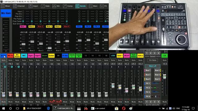Click the blue FX 2 send label
198x111 pixels.
88,27
